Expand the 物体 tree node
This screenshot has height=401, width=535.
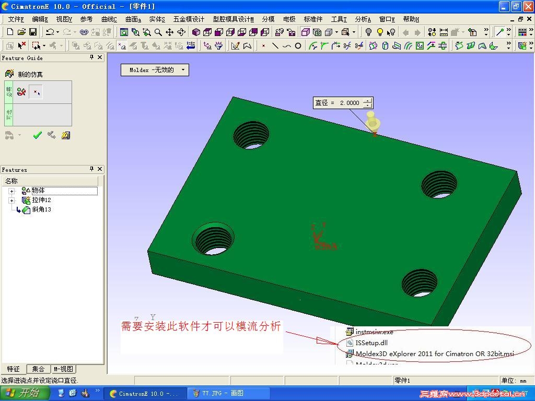tap(12, 191)
